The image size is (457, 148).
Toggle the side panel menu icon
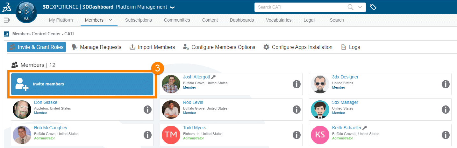click(7, 20)
